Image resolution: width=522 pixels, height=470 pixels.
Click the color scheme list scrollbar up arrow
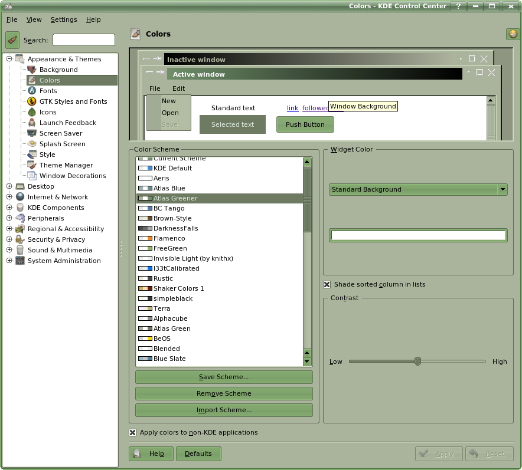[x=307, y=162]
